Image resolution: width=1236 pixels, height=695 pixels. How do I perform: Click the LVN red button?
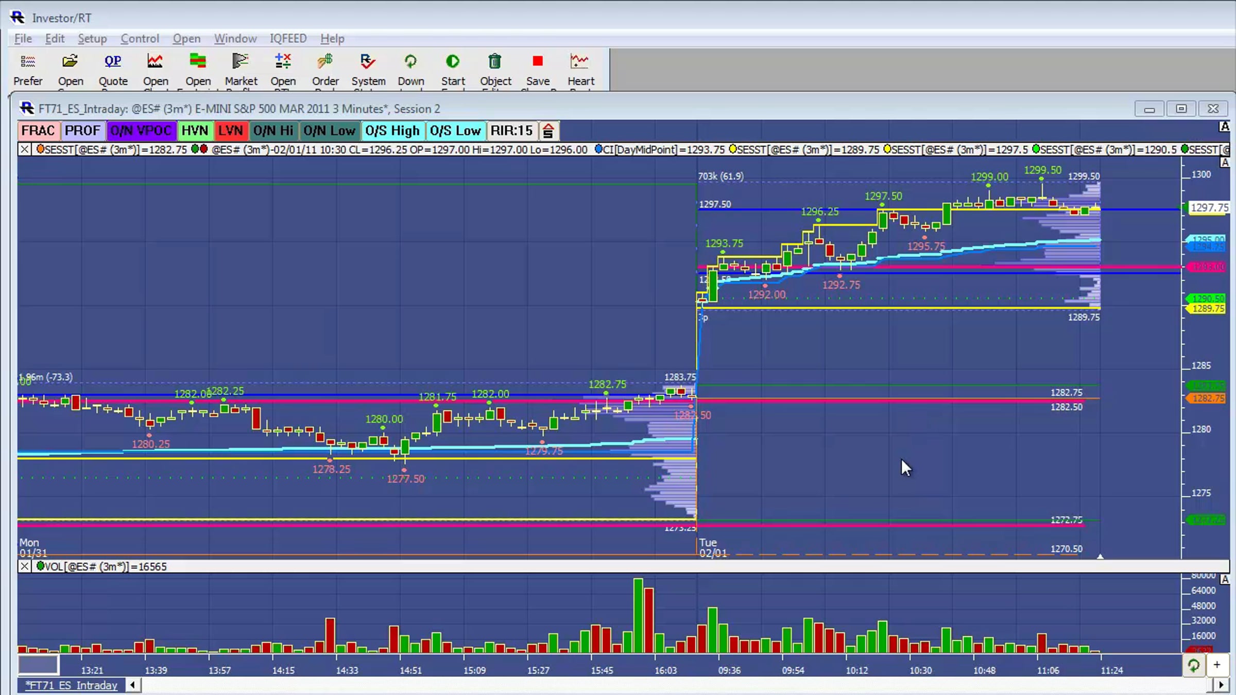click(230, 131)
